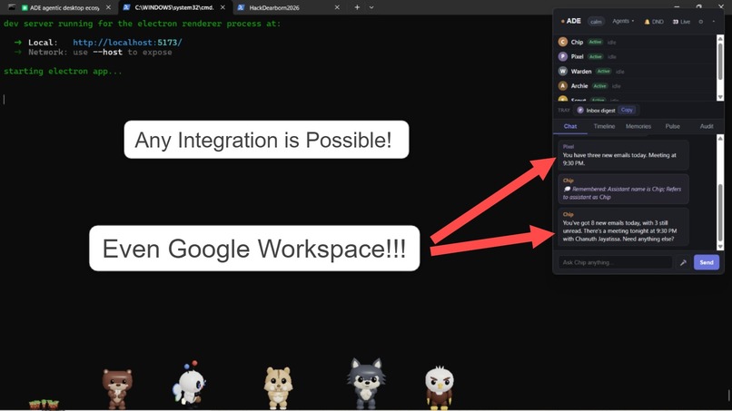Toggle the DND do-not-disturb mode
732x411 pixels.
[x=654, y=22]
